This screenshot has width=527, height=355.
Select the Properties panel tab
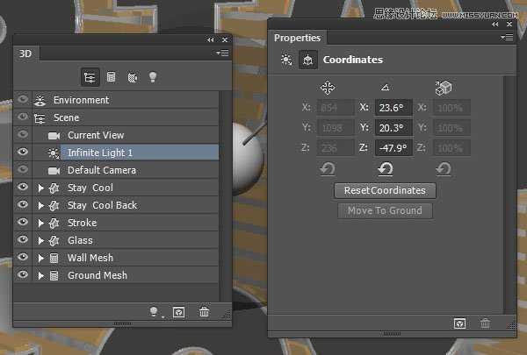click(x=298, y=38)
